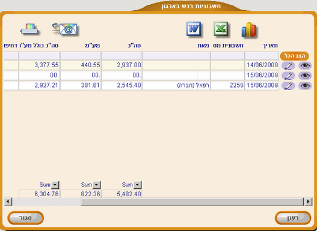Edit invoice 2256 using the pencil icon
Screen dimensions: 317x231
coord(288,86)
